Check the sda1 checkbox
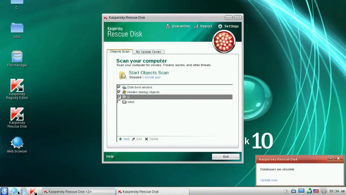This screenshot has width=346, height=195. coord(119,102)
